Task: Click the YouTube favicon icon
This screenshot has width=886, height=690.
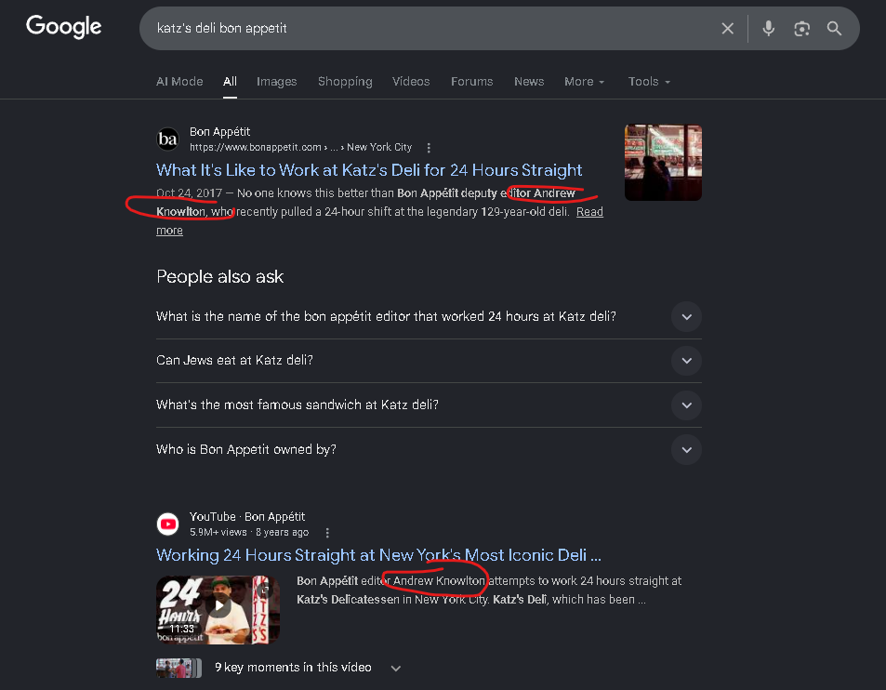Action: 168,524
